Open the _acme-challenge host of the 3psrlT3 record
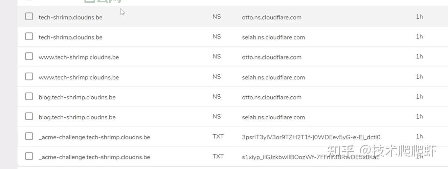448x169 pixels. click(94, 137)
